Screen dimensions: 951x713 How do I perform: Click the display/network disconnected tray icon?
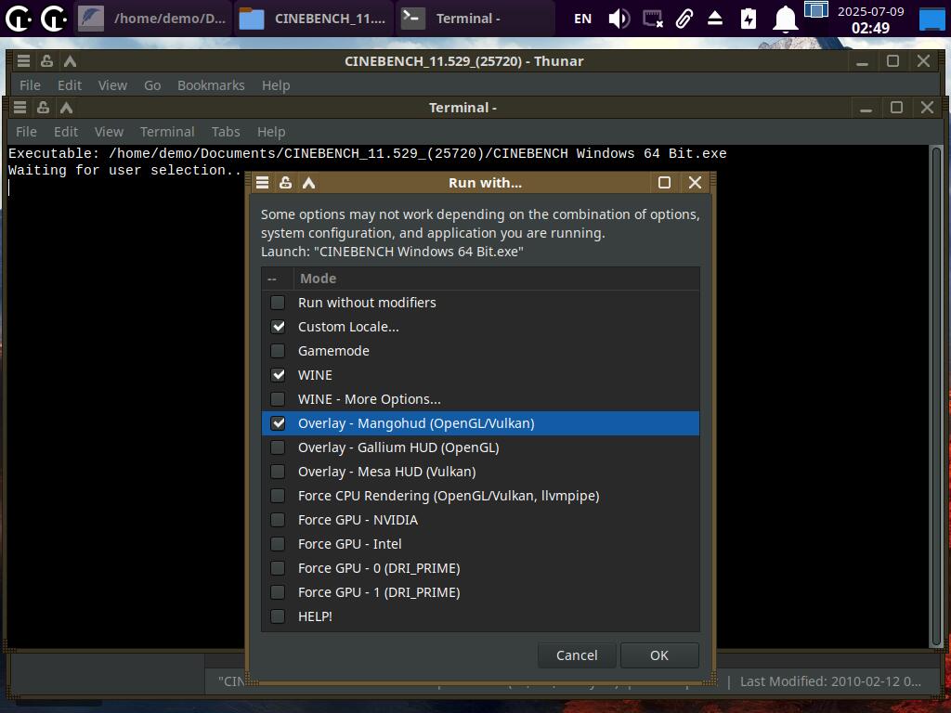[x=653, y=19]
